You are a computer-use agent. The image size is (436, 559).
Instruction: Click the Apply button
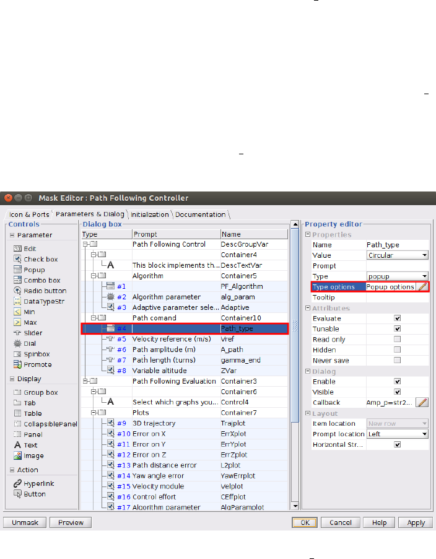point(416,522)
